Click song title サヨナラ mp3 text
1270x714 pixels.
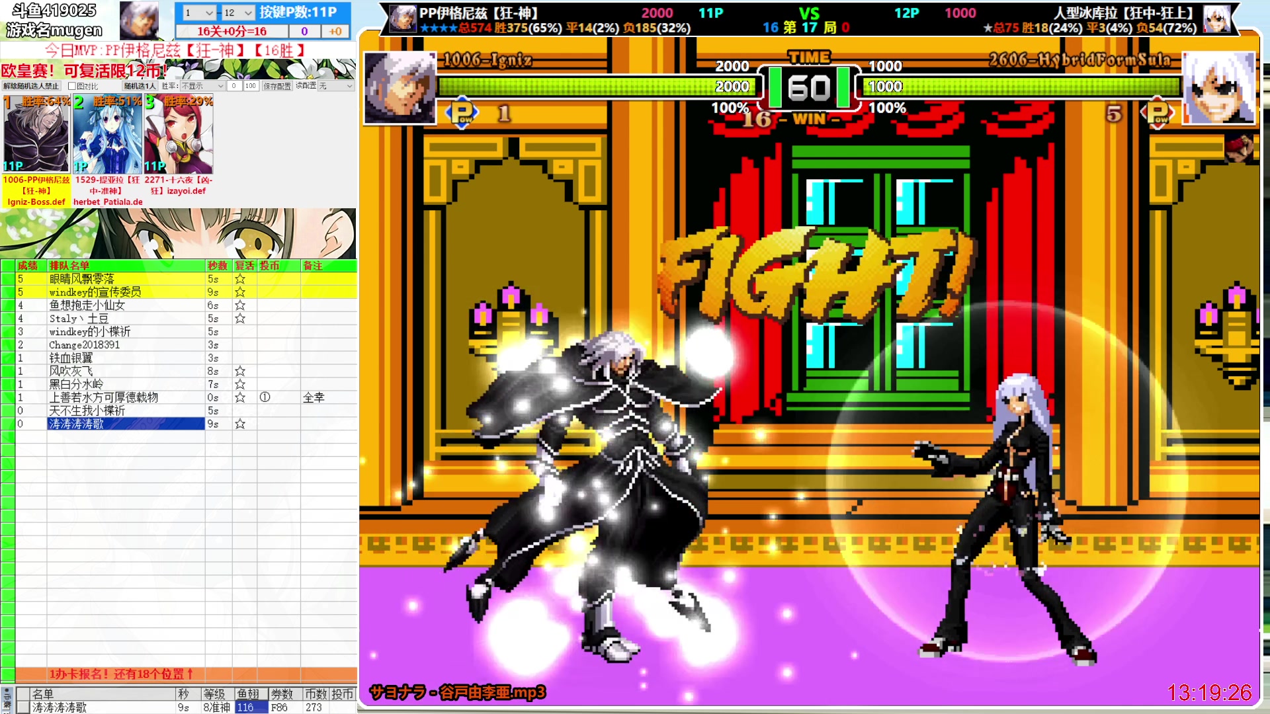coord(457,692)
